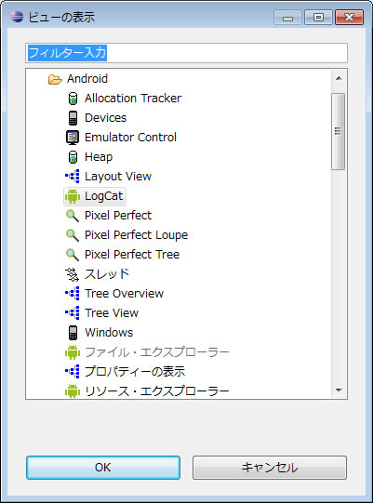The width and height of the screenshot is (373, 503).
Task: Choose Pixel Perfect Tree entry
Action: pos(132,255)
